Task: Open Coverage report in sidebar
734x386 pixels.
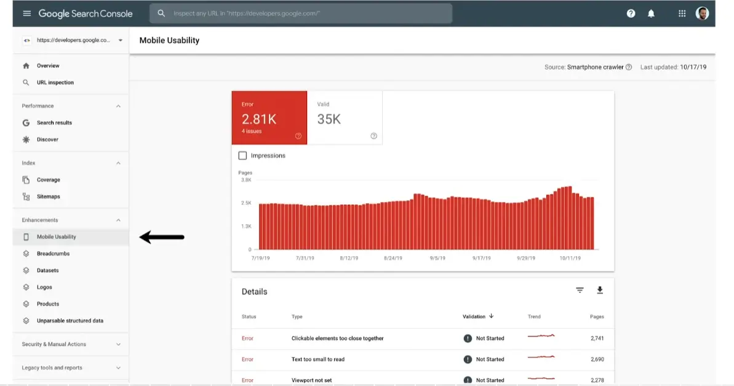Action: [48, 180]
